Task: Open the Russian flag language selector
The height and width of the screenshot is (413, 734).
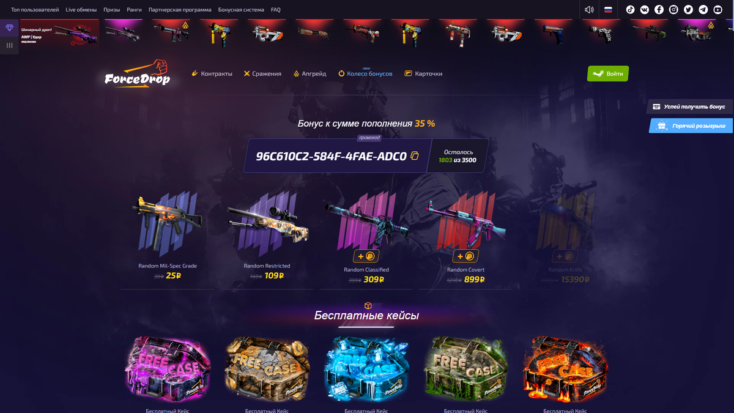Action: click(608, 10)
